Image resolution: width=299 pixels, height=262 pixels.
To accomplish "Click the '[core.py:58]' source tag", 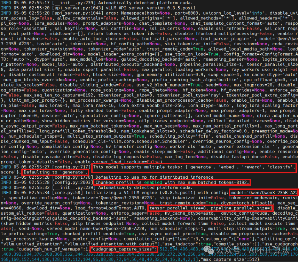I will point(68,193).
